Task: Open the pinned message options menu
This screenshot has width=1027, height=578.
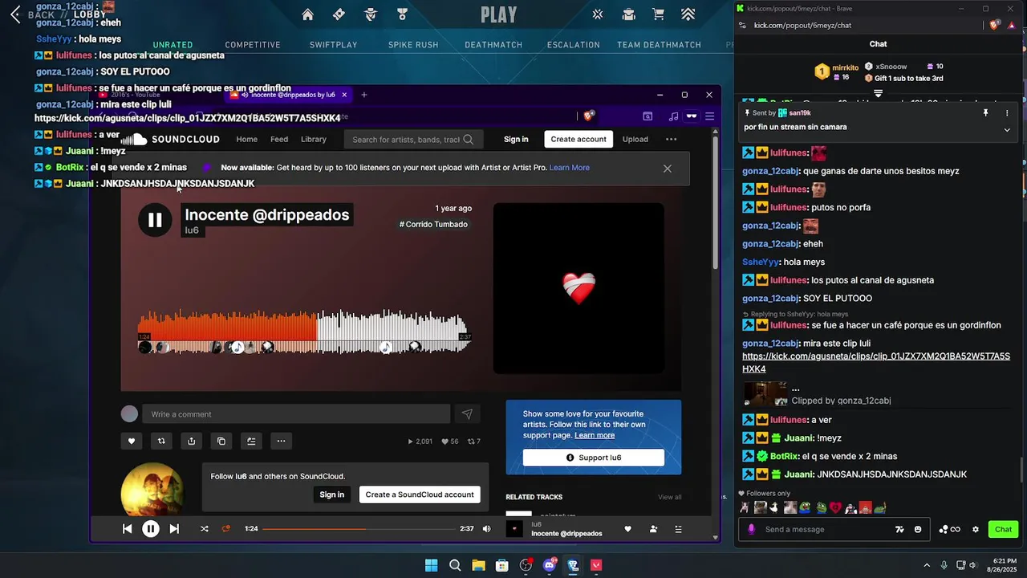Action: point(1007,113)
